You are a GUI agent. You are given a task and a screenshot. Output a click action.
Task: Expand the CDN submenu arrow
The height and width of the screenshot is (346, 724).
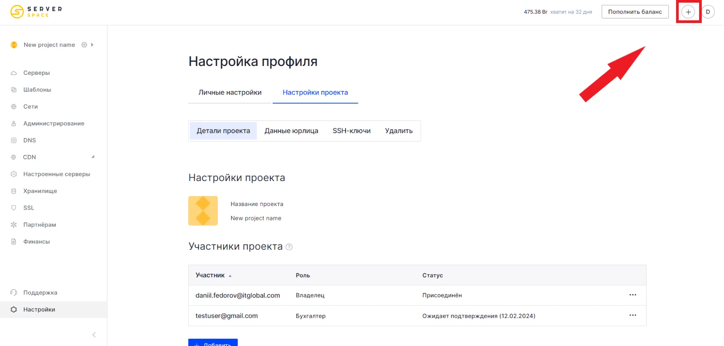(x=93, y=157)
